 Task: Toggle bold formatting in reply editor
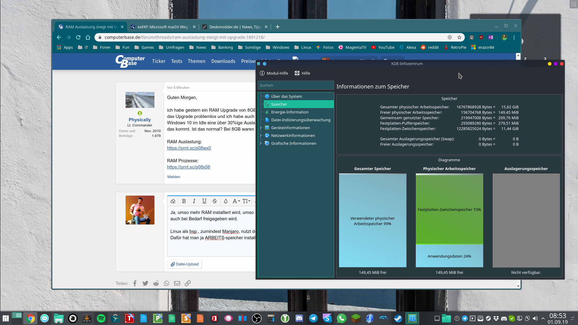pos(184,201)
